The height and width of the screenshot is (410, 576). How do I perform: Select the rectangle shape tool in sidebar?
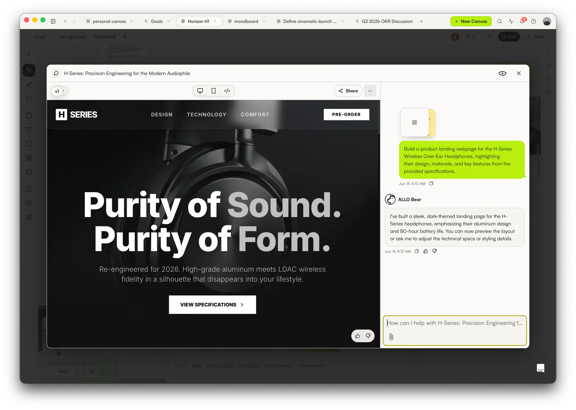[29, 144]
